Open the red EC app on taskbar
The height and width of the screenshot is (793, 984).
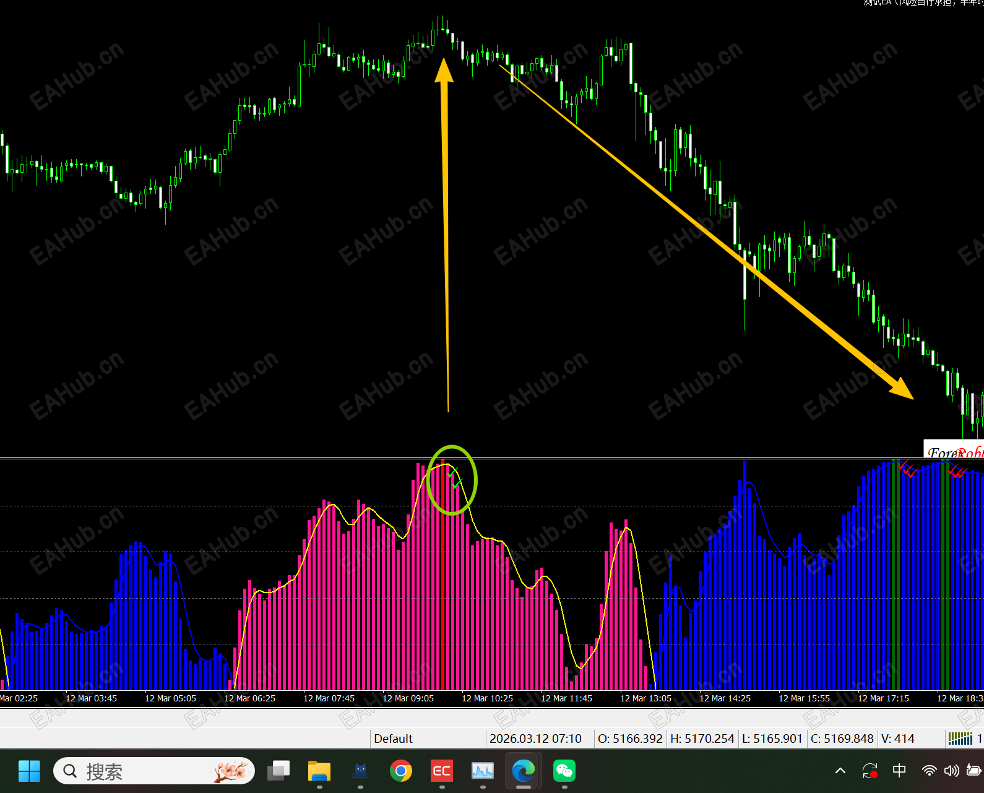click(442, 771)
